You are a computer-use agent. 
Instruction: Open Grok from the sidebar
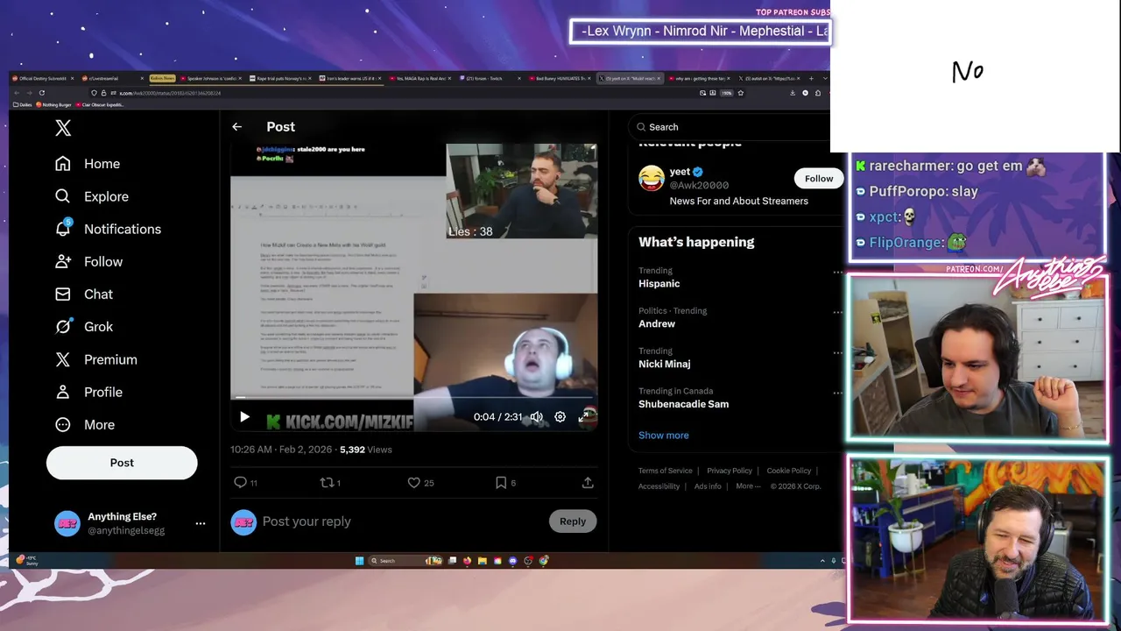84,326
